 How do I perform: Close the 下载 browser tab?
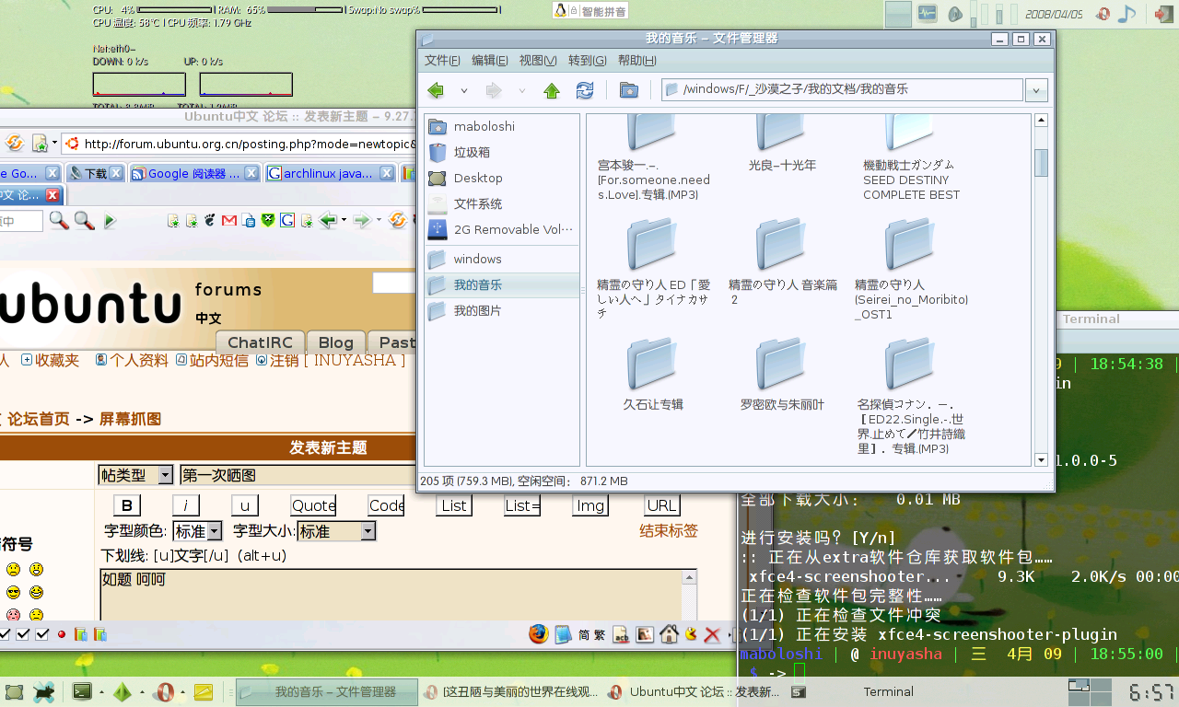(116, 173)
